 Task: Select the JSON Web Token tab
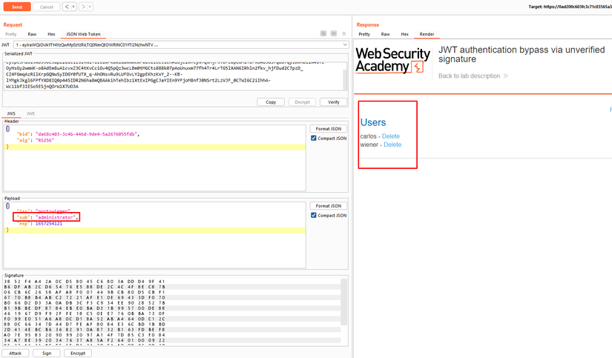pyautogui.click(x=83, y=34)
